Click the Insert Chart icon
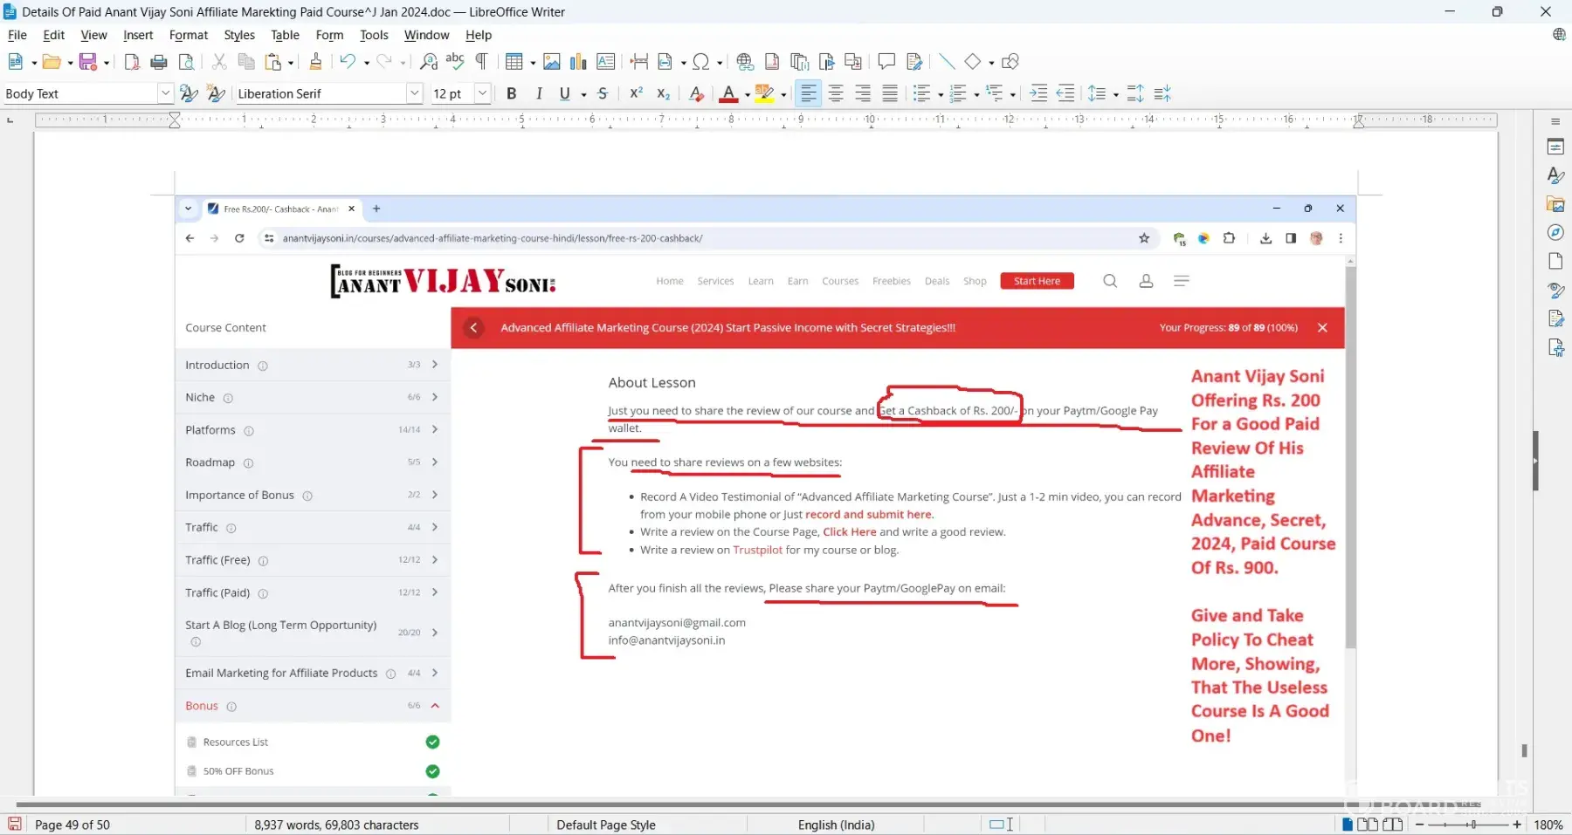 tap(578, 62)
